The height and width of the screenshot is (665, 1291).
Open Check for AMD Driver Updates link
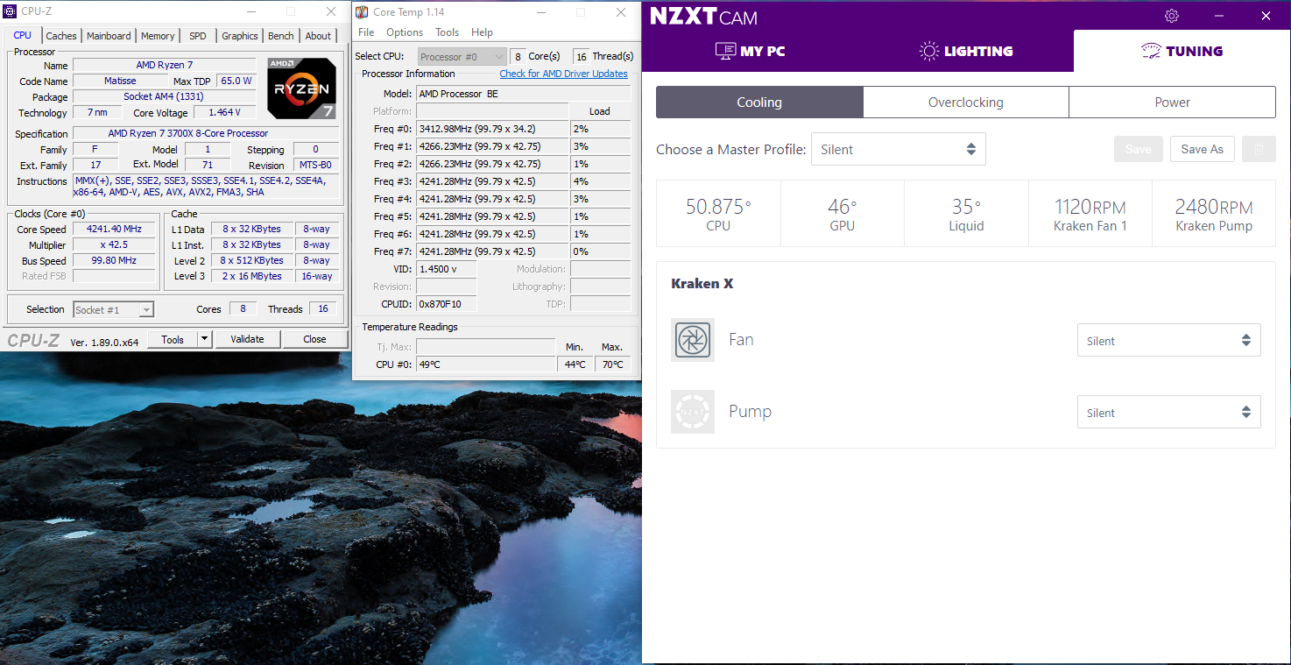point(563,74)
